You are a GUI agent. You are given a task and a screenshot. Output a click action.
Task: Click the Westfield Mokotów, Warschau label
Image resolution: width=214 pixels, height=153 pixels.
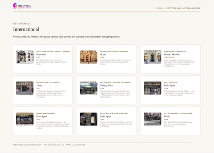coord(114,113)
